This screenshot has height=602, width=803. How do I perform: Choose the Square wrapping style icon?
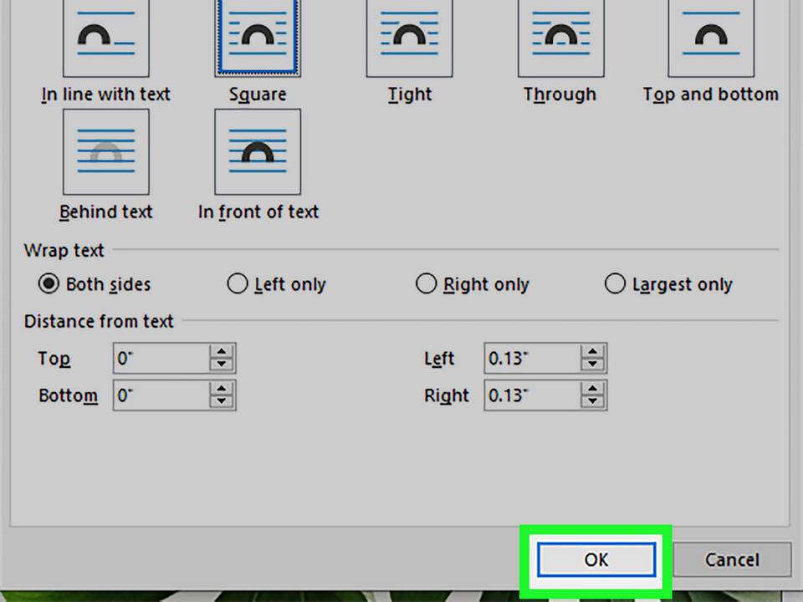(258, 38)
